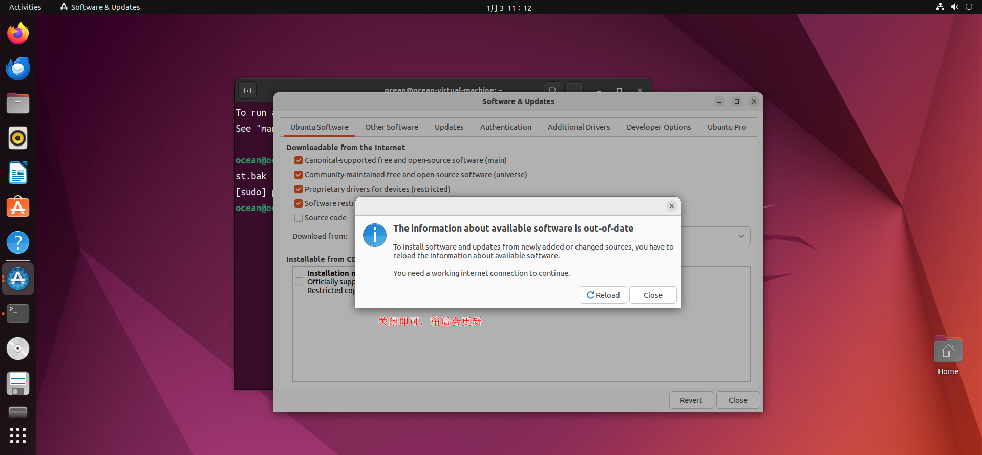
Task: Click the 'Downloadable from the Internet' heading
Action: pyautogui.click(x=346, y=148)
